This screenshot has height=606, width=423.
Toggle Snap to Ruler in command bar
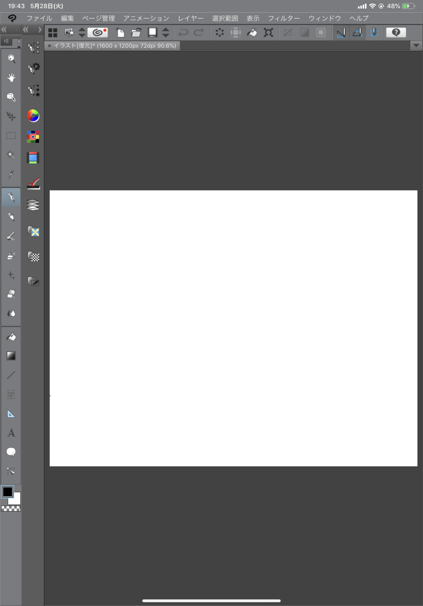pos(341,32)
